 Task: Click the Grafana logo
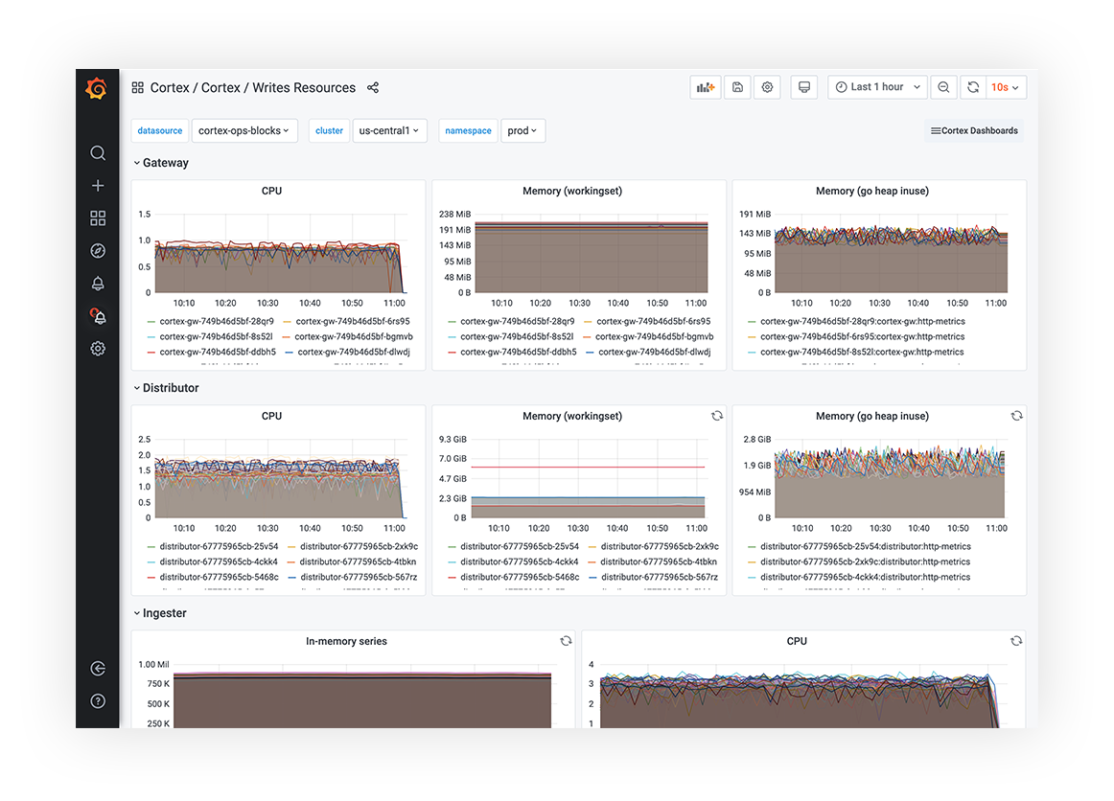[x=96, y=88]
